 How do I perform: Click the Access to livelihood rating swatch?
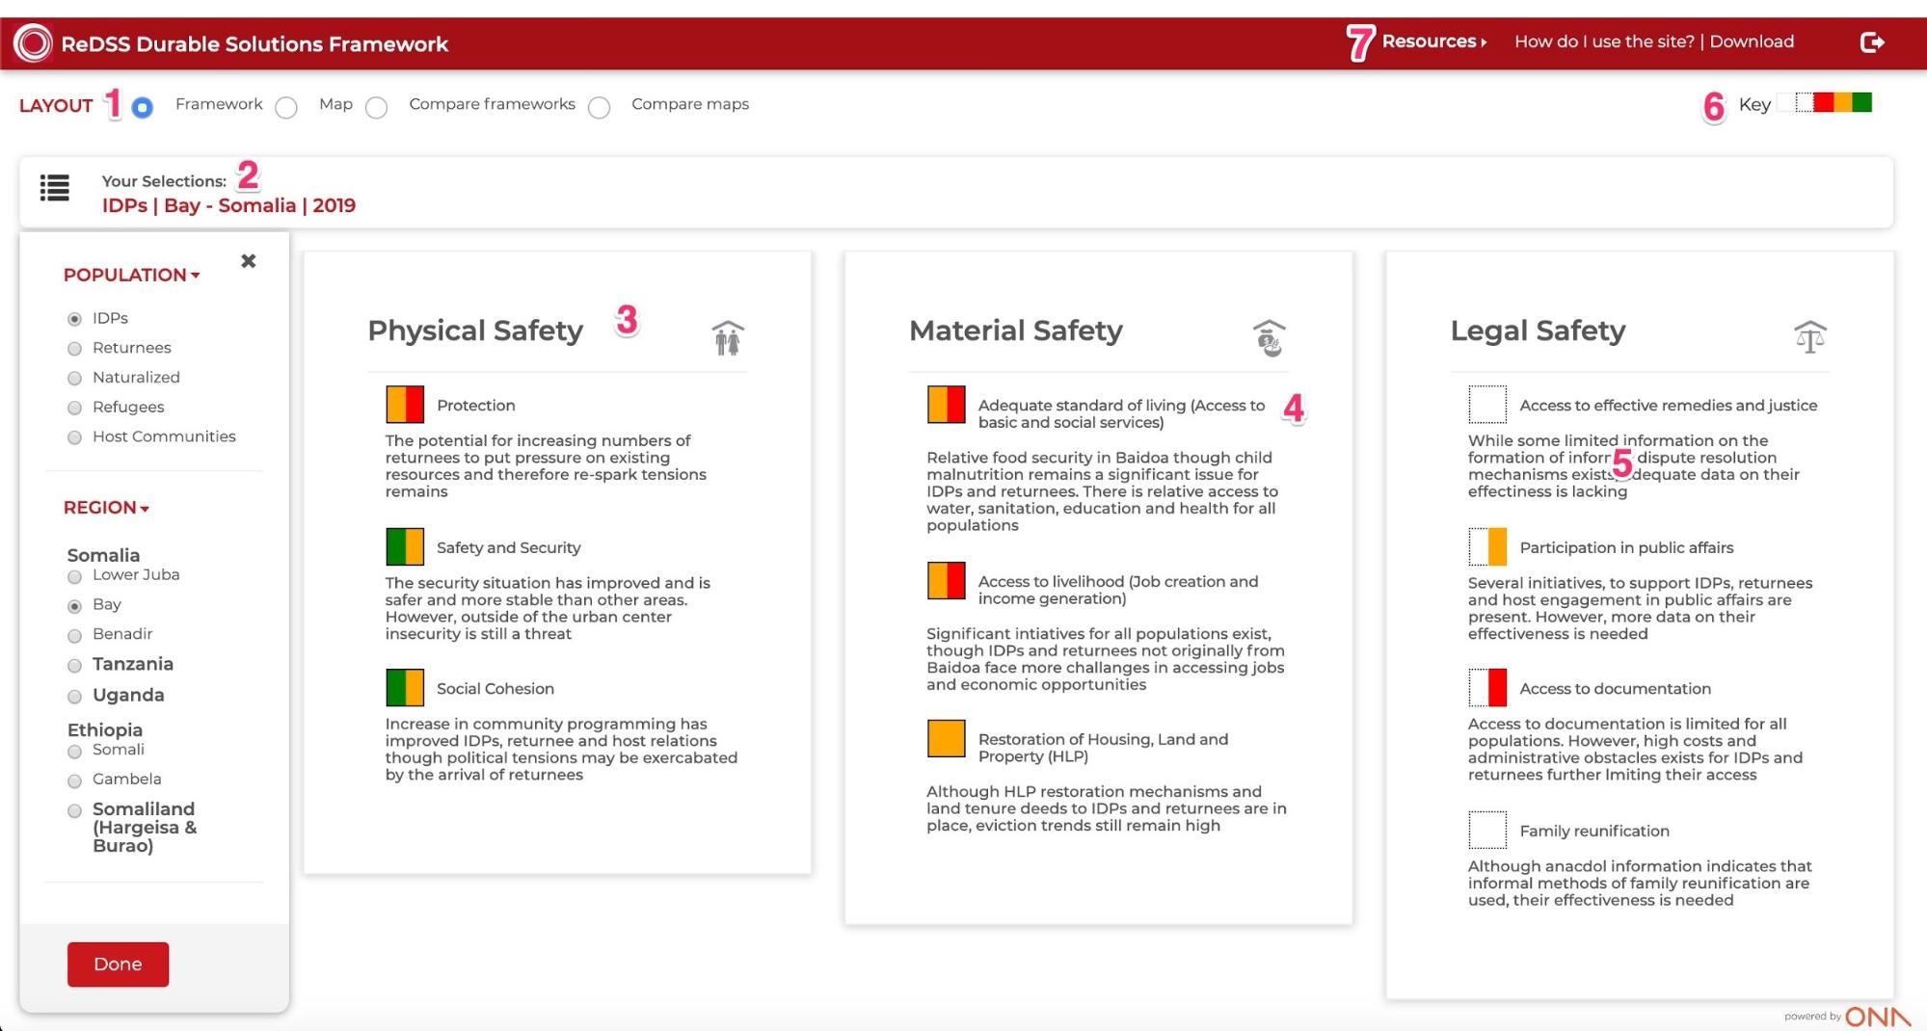pos(947,581)
